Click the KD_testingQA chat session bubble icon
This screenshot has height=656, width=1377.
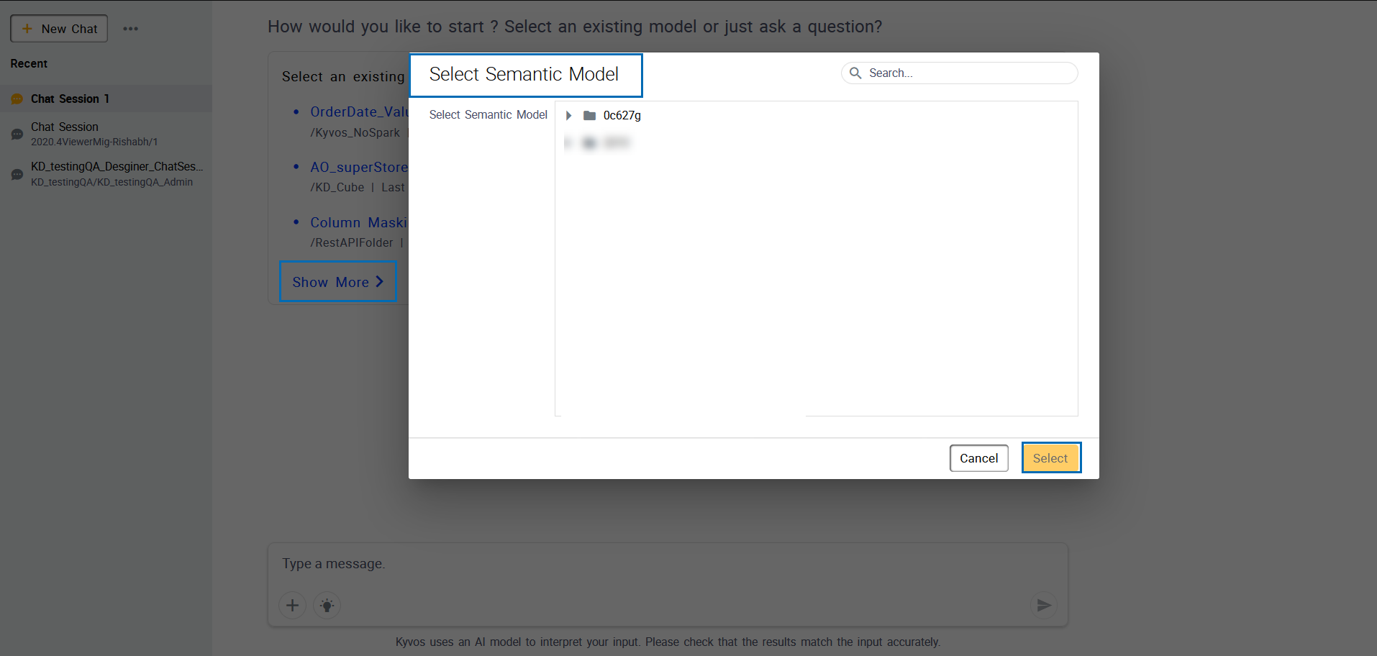click(x=17, y=174)
